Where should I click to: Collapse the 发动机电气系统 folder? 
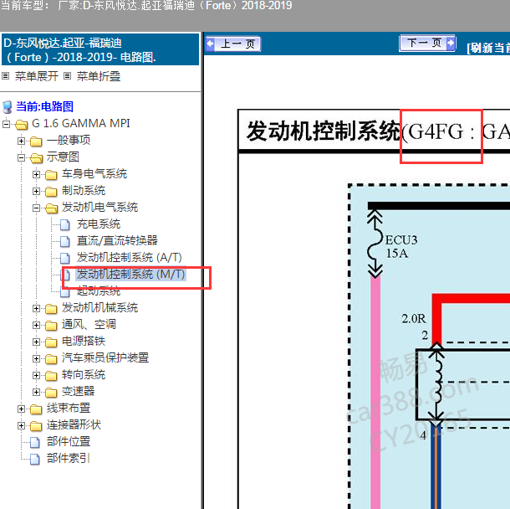click(x=36, y=208)
